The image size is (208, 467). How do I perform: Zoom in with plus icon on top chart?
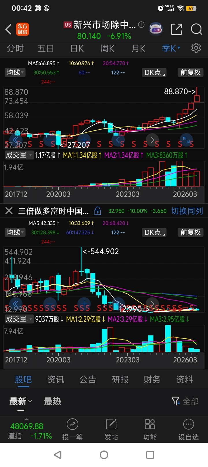(84, 140)
